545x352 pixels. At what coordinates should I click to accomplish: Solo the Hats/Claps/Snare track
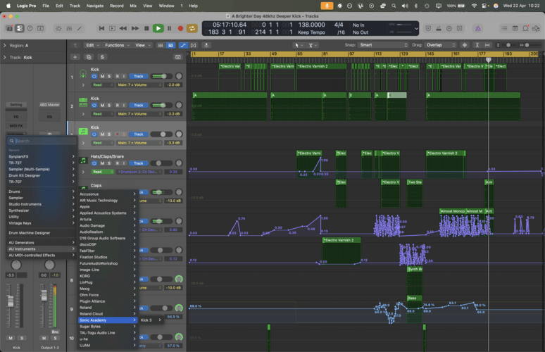coord(110,163)
